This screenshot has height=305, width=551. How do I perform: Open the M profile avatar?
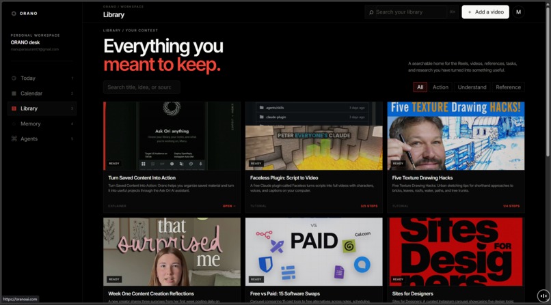point(518,12)
